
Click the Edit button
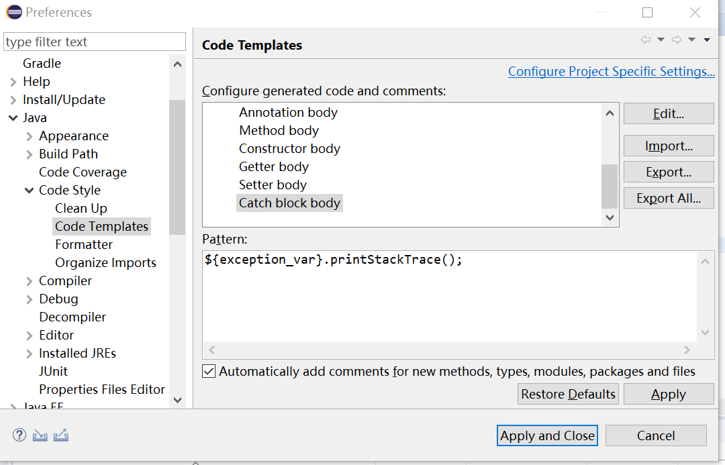click(x=668, y=113)
